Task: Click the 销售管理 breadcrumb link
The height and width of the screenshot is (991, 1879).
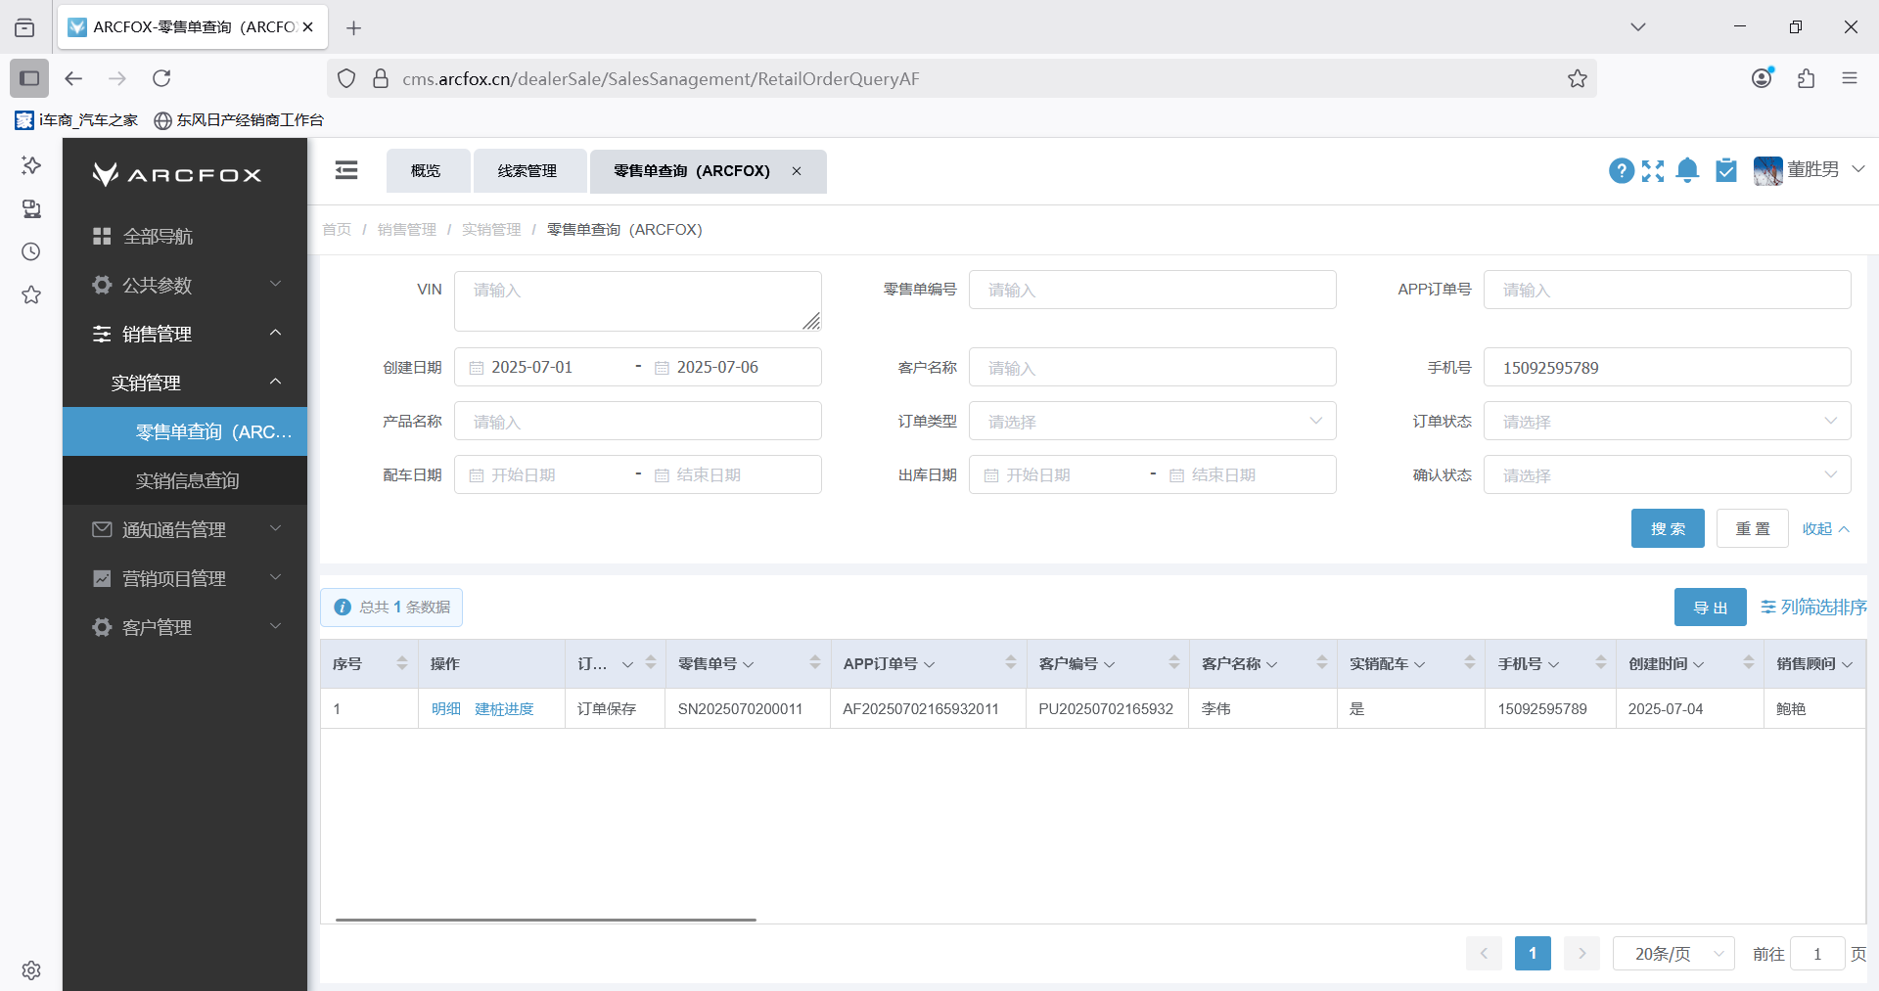Action: tap(407, 230)
